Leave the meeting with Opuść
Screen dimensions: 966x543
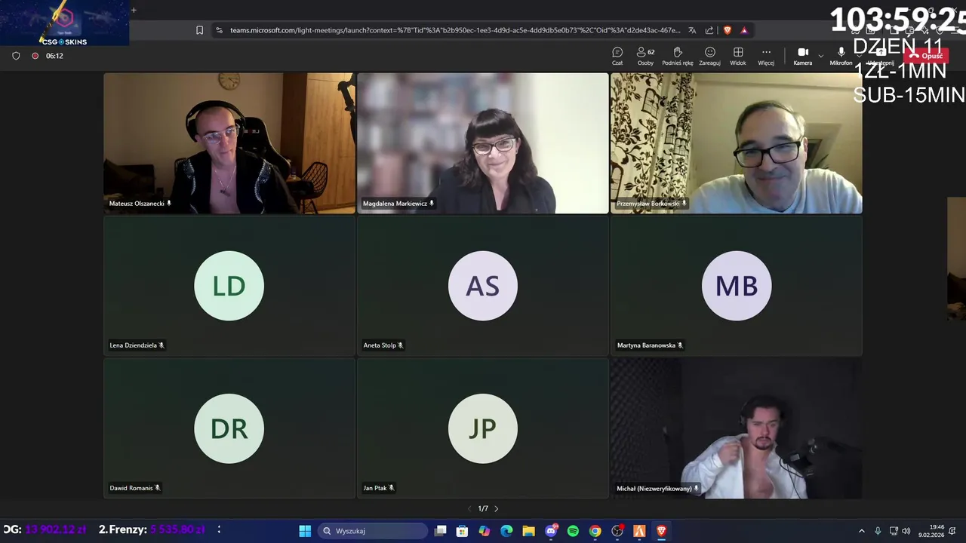point(926,56)
